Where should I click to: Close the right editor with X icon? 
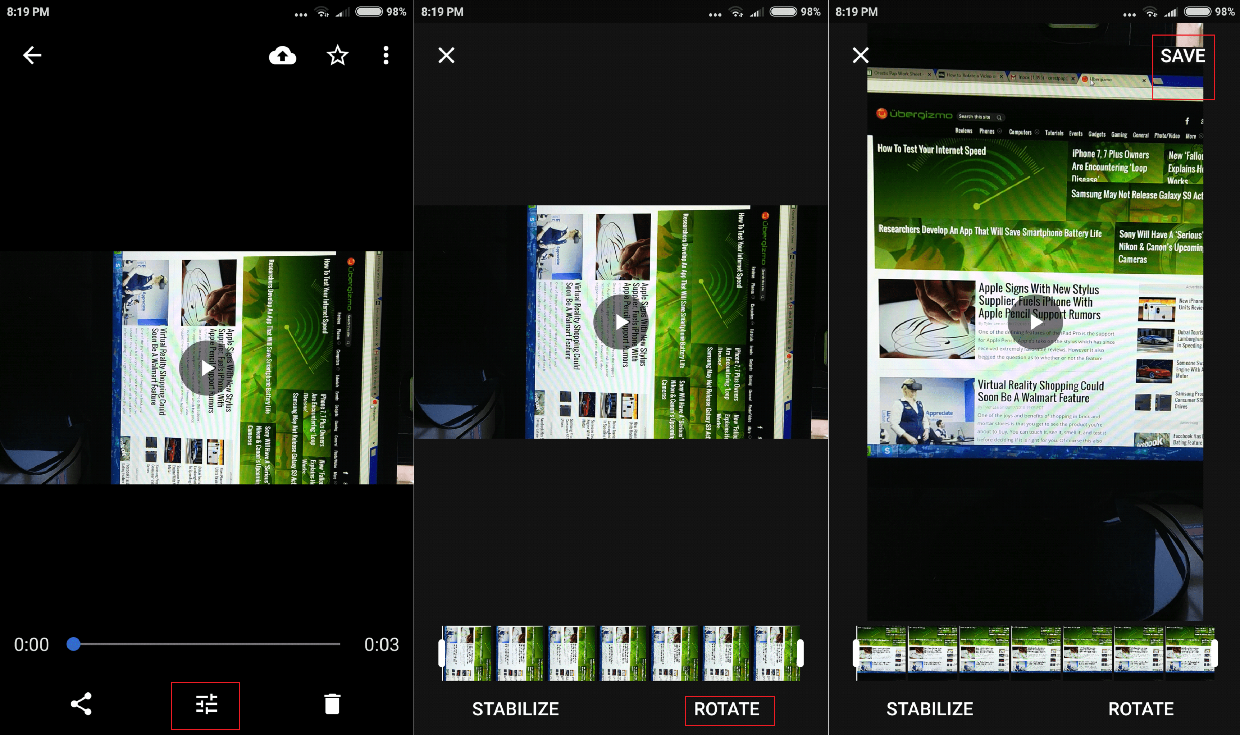(860, 55)
